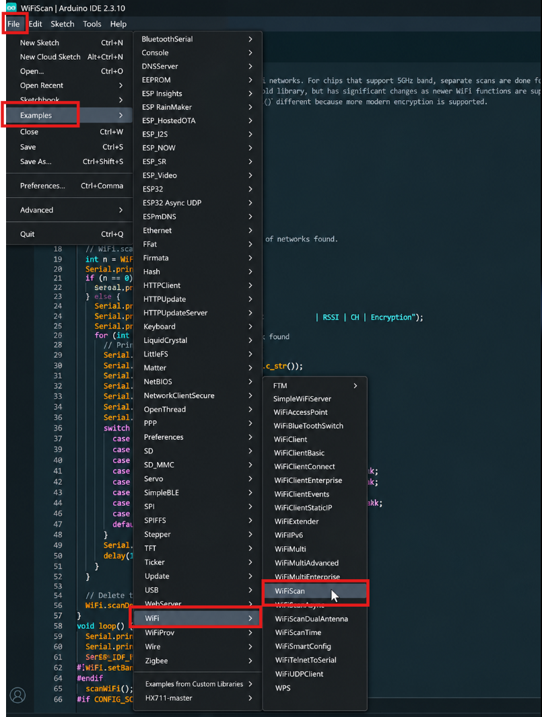Screen dimensions: 542x717
Task: Expand the WiFi examples submenu
Action: click(x=197, y=618)
